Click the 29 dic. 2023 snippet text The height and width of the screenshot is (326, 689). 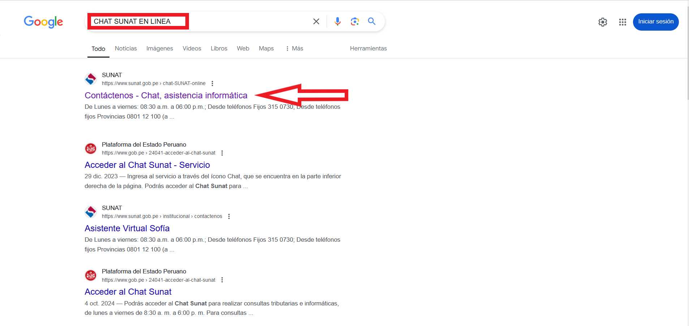[213, 181]
